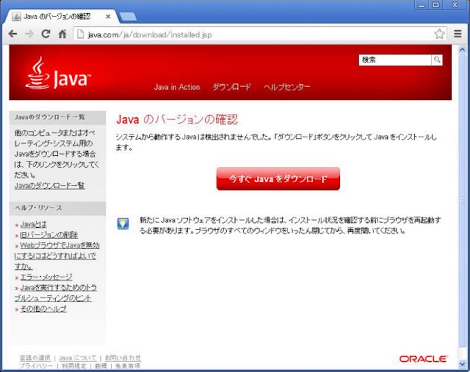Open the エラー・メッセージ link

[x=46, y=277]
